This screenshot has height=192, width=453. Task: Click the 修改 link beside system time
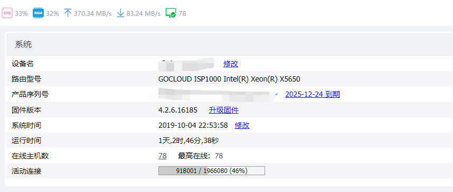click(242, 125)
